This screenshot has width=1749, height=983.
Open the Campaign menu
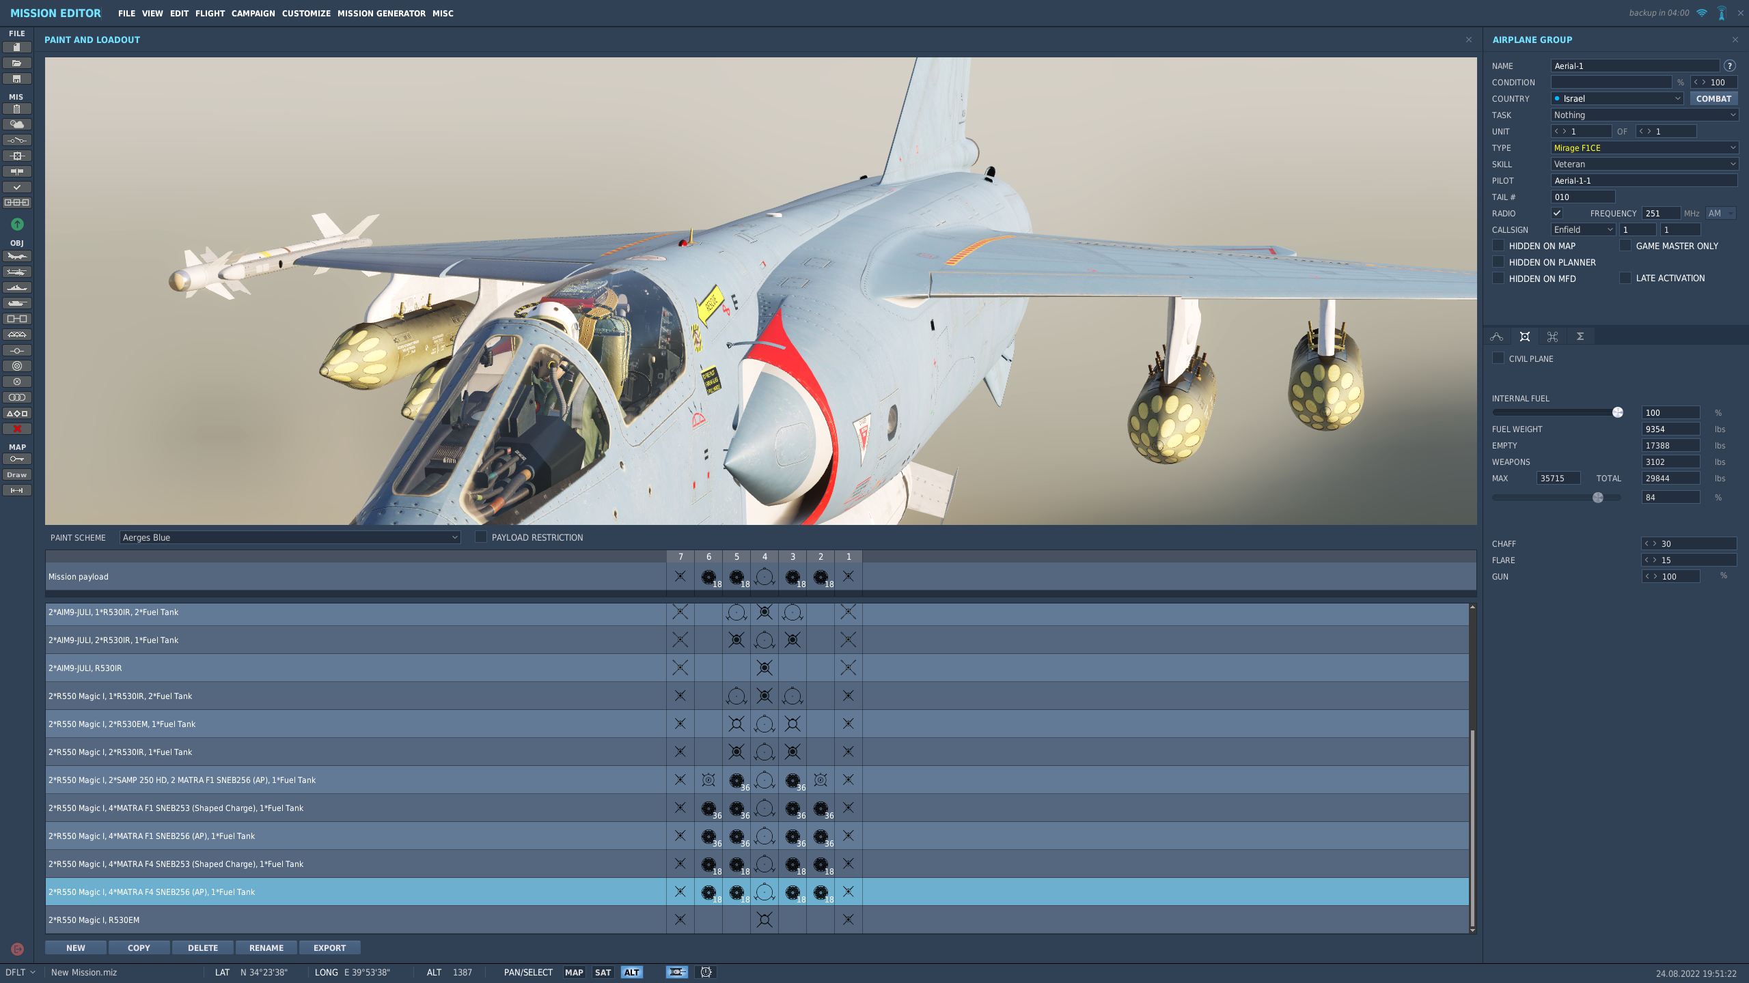[253, 13]
